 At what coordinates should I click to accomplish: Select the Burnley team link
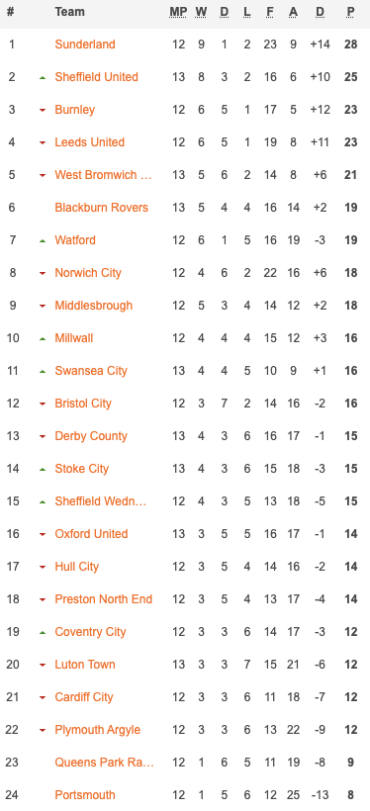click(x=75, y=110)
